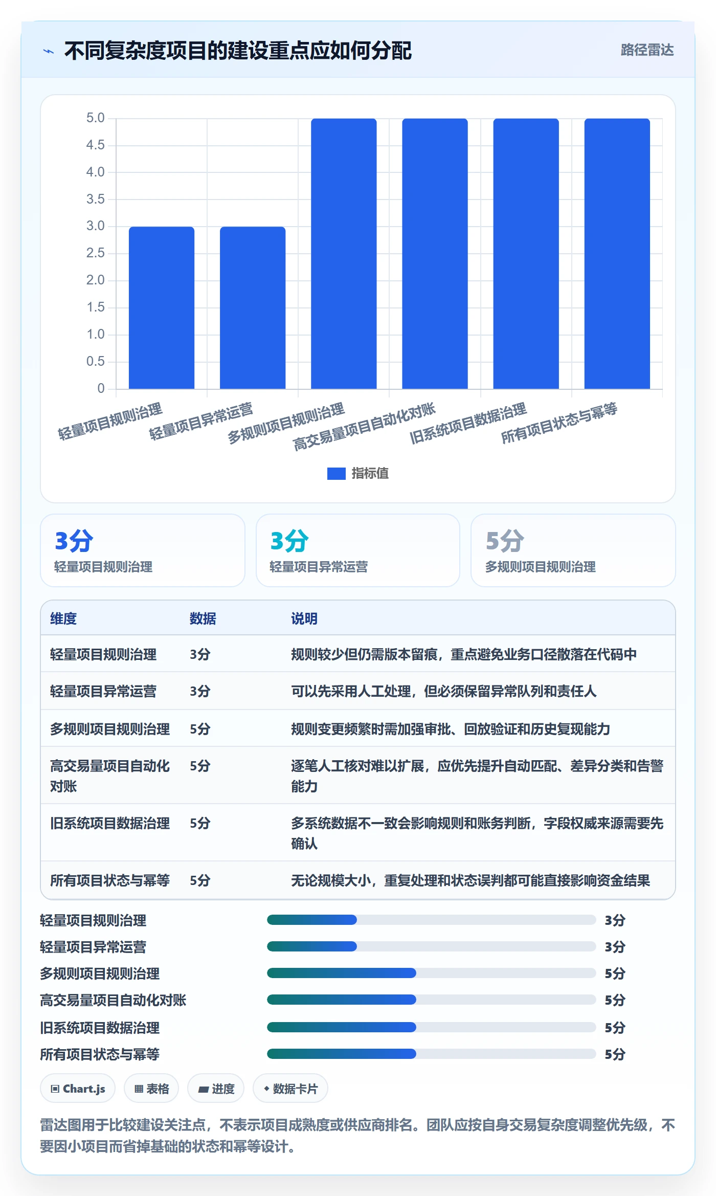The height and width of the screenshot is (1196, 716).
Task: Click description 无论规模大小 cell
Action: point(471,880)
